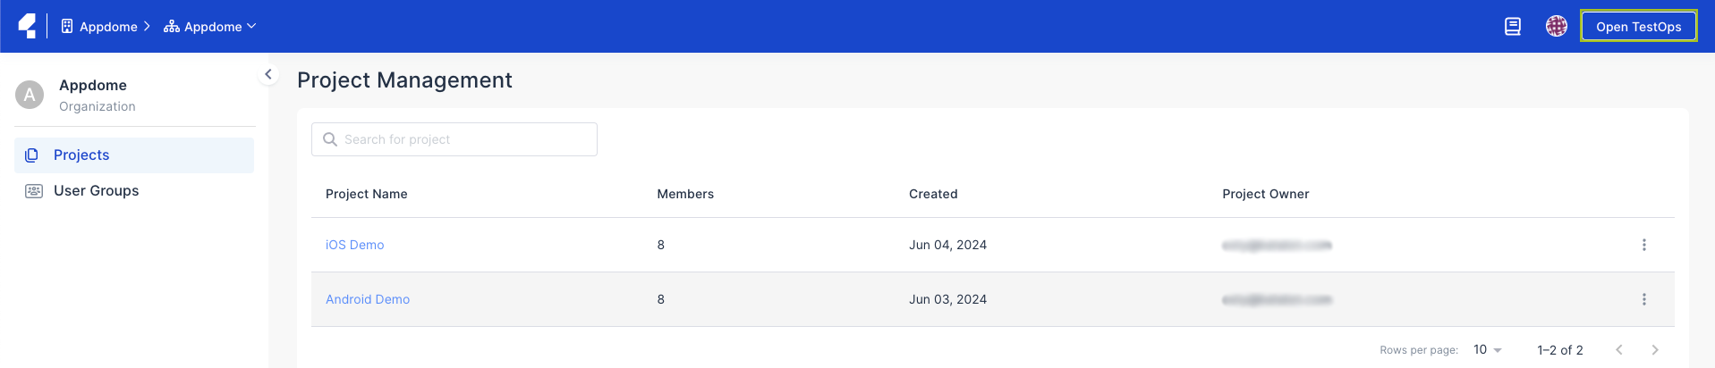Open the documentation icon in header
The height and width of the screenshot is (368, 1715).
click(x=1513, y=27)
